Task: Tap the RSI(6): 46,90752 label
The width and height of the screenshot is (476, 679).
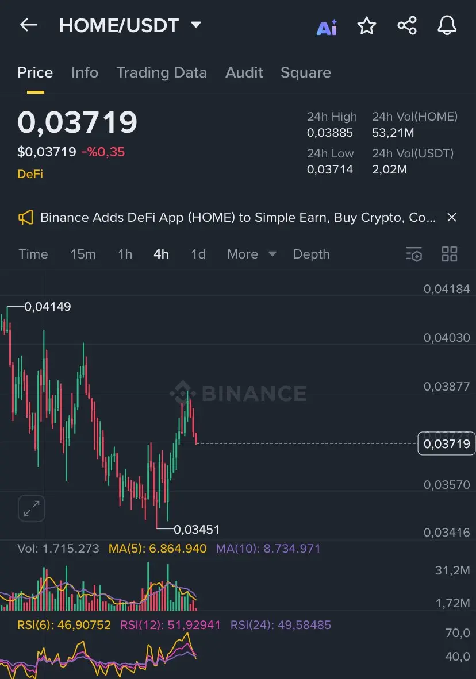Action: (x=64, y=625)
